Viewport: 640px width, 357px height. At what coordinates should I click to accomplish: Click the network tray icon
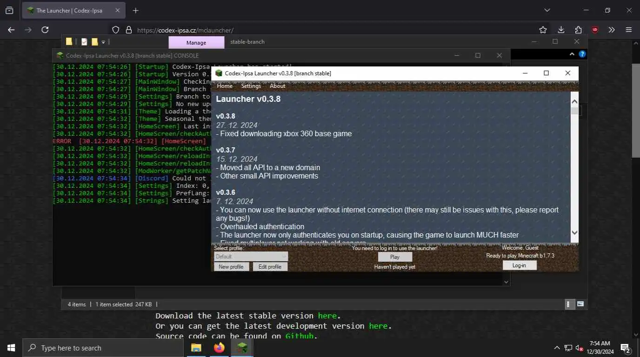pyautogui.click(x=568, y=348)
